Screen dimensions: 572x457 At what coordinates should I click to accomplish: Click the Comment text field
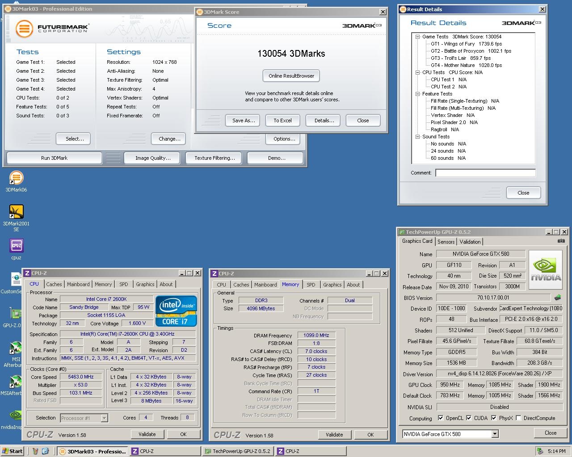(x=485, y=173)
